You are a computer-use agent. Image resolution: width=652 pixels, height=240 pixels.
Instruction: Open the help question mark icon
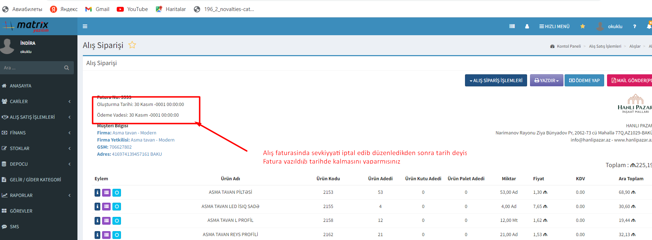(x=634, y=26)
